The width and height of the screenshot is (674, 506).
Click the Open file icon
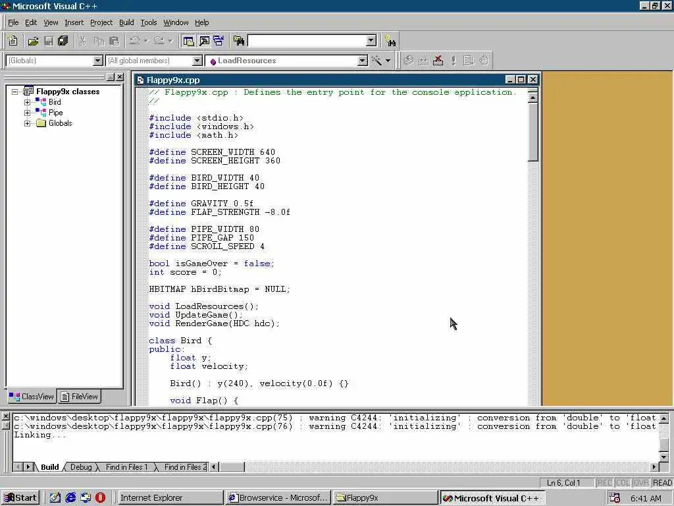[x=33, y=41]
